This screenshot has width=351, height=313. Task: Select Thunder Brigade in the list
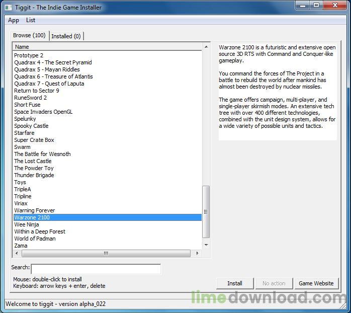[108, 175]
